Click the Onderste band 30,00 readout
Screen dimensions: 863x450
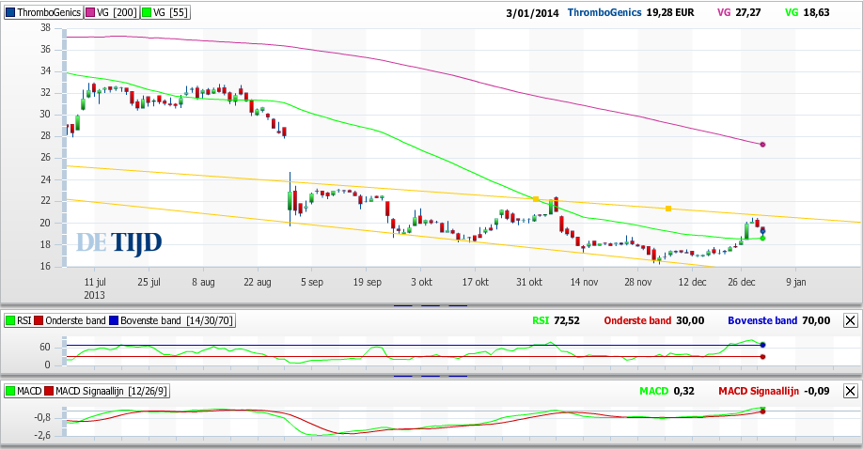point(654,320)
